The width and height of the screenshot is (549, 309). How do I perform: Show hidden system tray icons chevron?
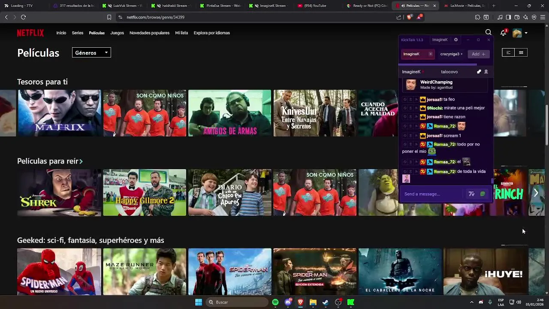[x=471, y=302]
